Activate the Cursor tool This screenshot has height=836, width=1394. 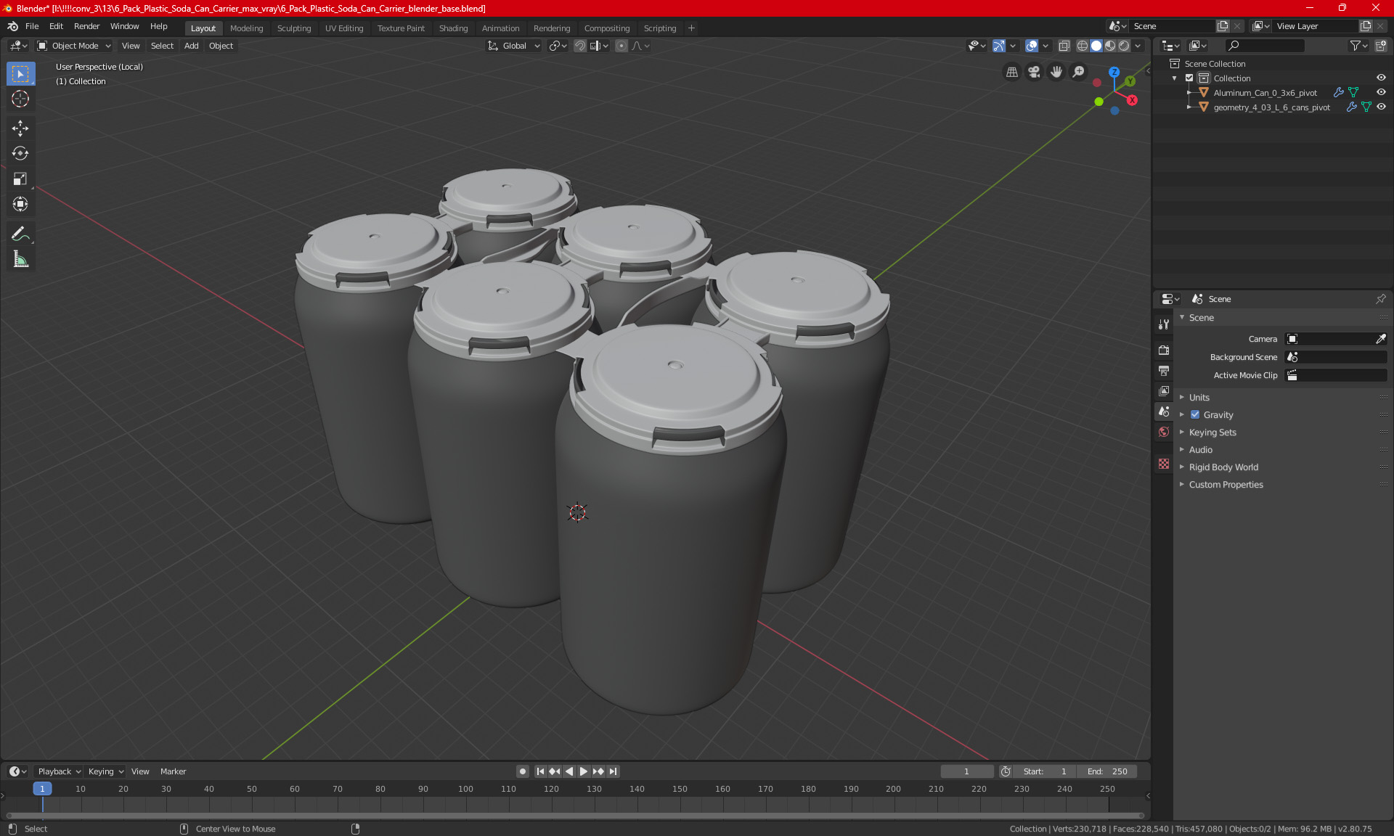(x=20, y=99)
